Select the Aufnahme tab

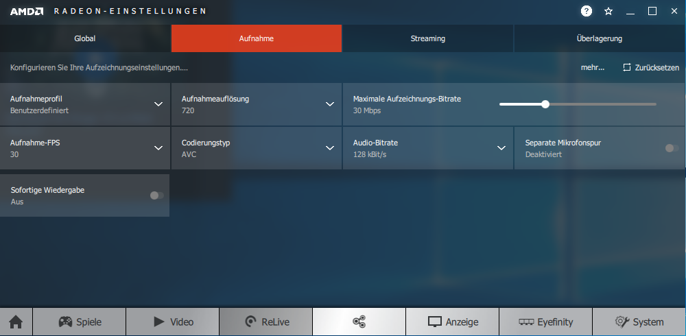257,38
